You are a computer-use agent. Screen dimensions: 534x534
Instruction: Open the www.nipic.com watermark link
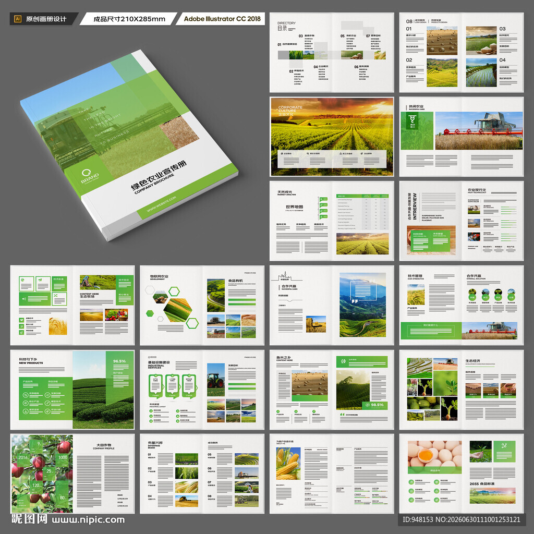[88, 520]
